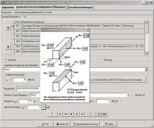Screen dimensions: 154x128
Task: Click the sort records navigator icon
Action: tap(99, 114)
